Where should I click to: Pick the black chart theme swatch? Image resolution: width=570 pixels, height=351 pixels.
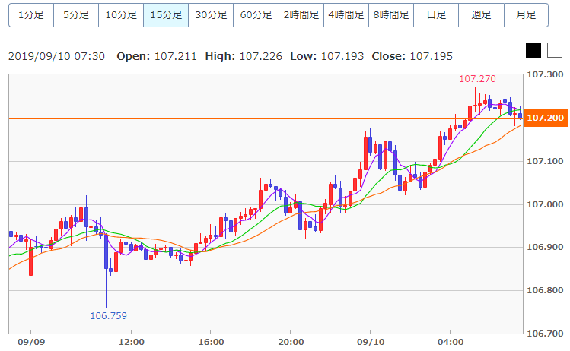coord(533,50)
